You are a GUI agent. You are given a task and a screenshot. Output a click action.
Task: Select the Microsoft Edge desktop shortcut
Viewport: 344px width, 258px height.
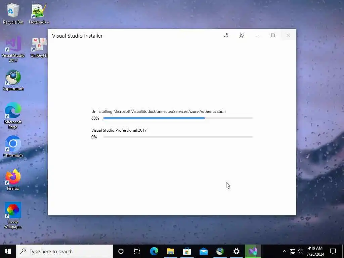pyautogui.click(x=13, y=116)
